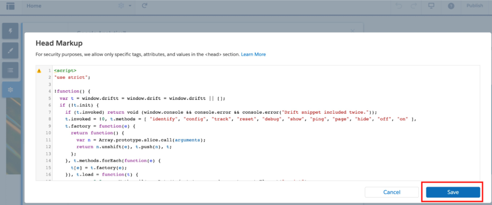Open the Home page dropdown
This screenshot has height=205, width=492.
(x=34, y=6)
